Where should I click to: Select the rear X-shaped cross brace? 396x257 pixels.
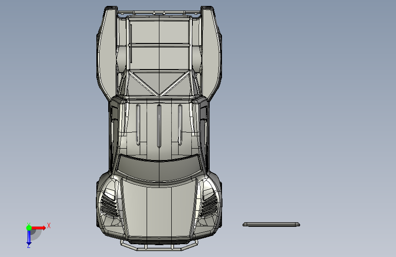(x=159, y=84)
